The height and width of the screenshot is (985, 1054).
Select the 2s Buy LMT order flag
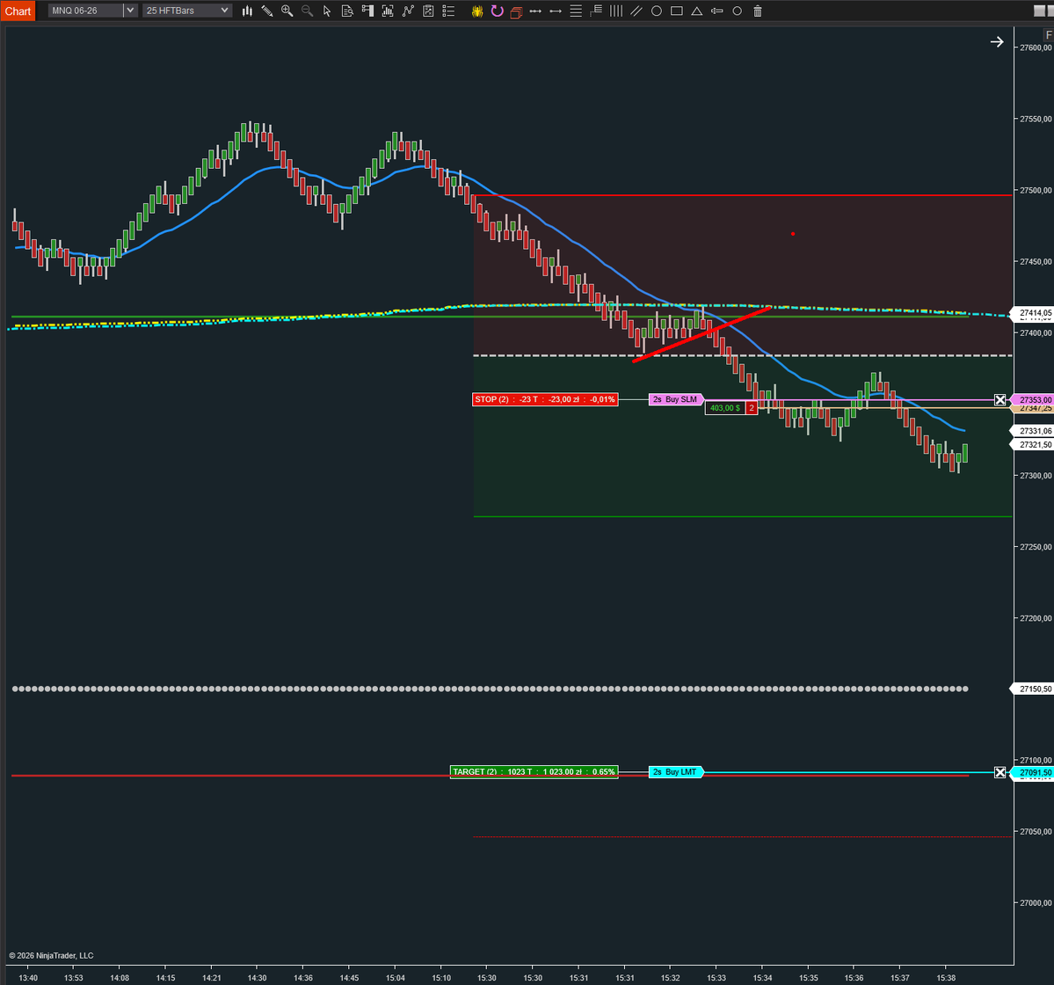(675, 772)
